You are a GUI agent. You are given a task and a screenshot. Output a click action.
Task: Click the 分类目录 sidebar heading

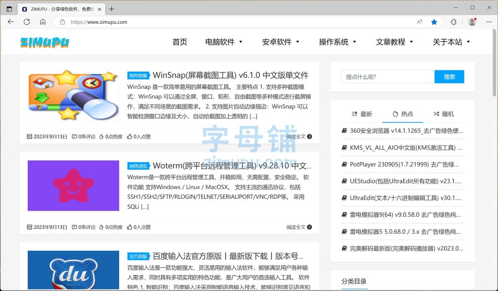354,281
